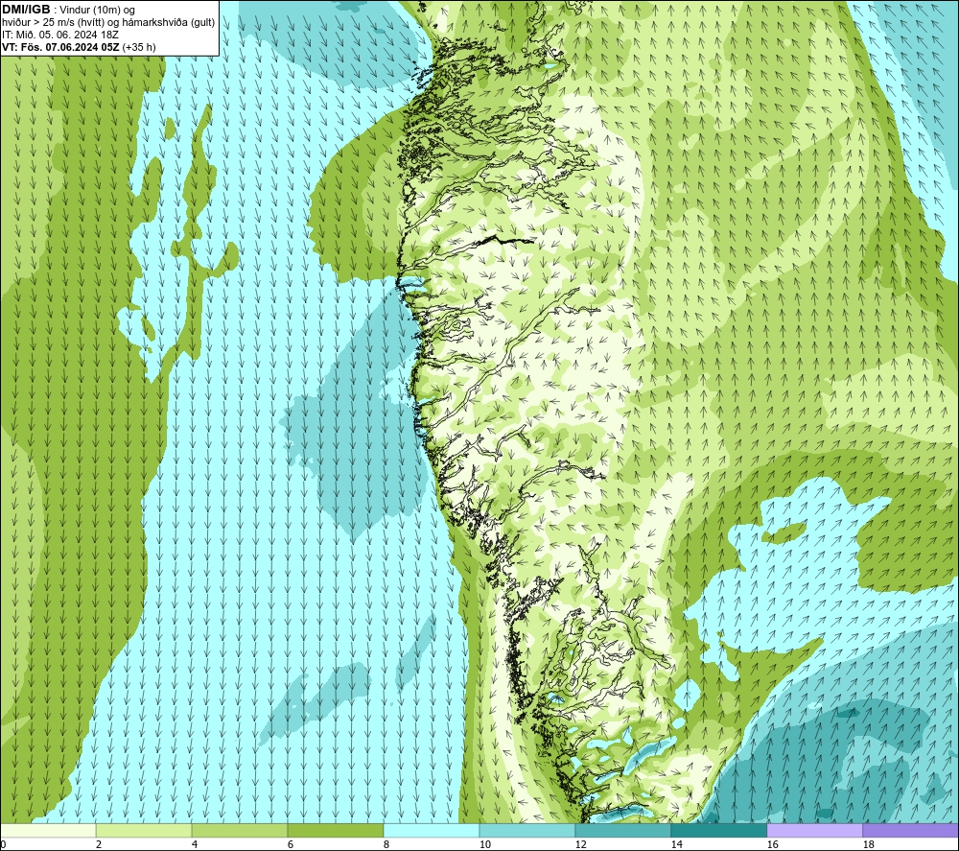Image resolution: width=959 pixels, height=851 pixels.
Task: Click the dark teal 14–16 m/s color swatch
Action: click(x=718, y=830)
